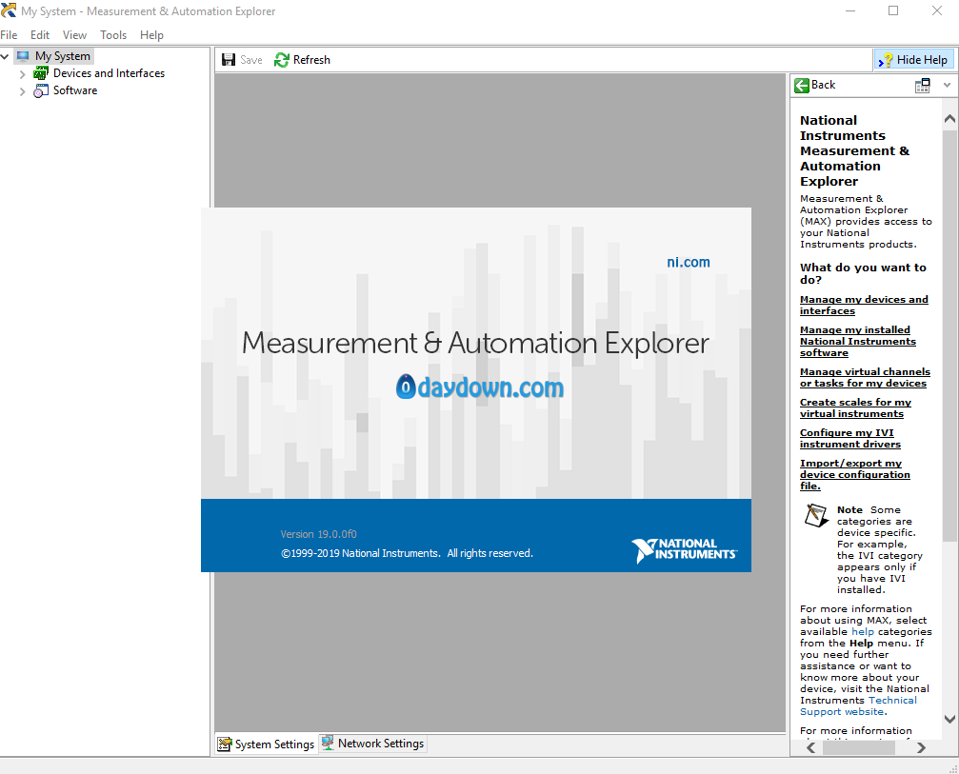Click the Hide Help question mark icon
This screenshot has height=774, width=959.
pos(886,60)
